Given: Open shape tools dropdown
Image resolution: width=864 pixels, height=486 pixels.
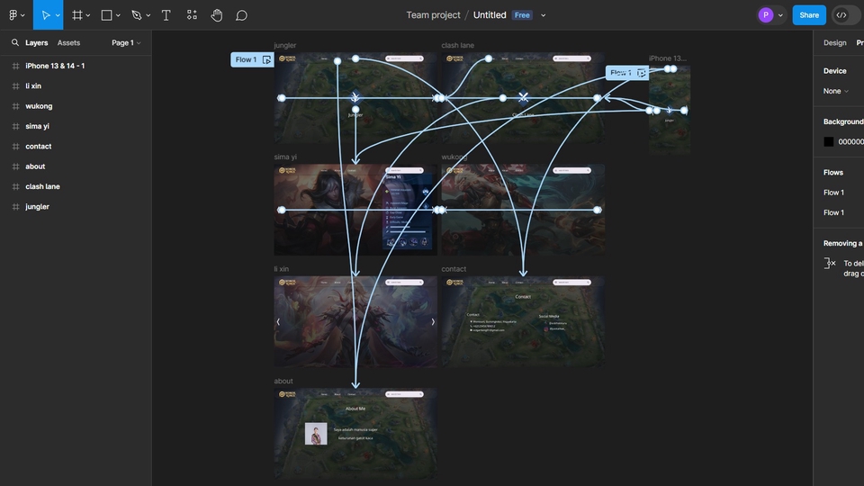Looking at the screenshot, I should point(118,15).
